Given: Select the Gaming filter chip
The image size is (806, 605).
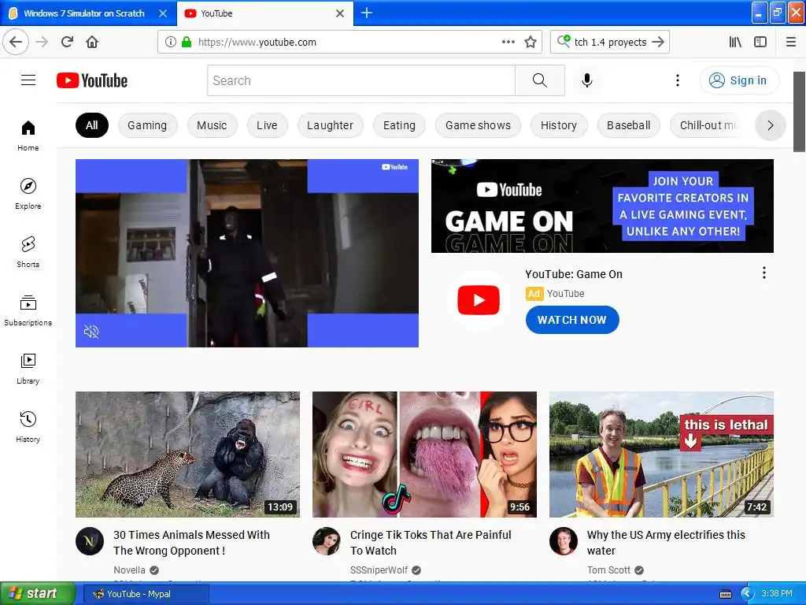Looking at the screenshot, I should (147, 125).
